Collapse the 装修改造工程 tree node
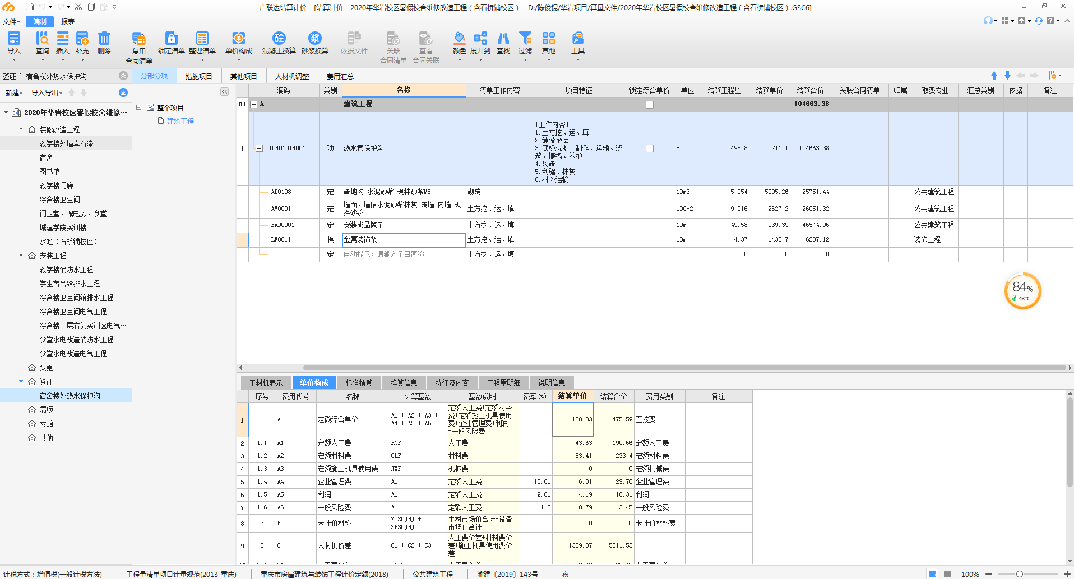 [21, 129]
